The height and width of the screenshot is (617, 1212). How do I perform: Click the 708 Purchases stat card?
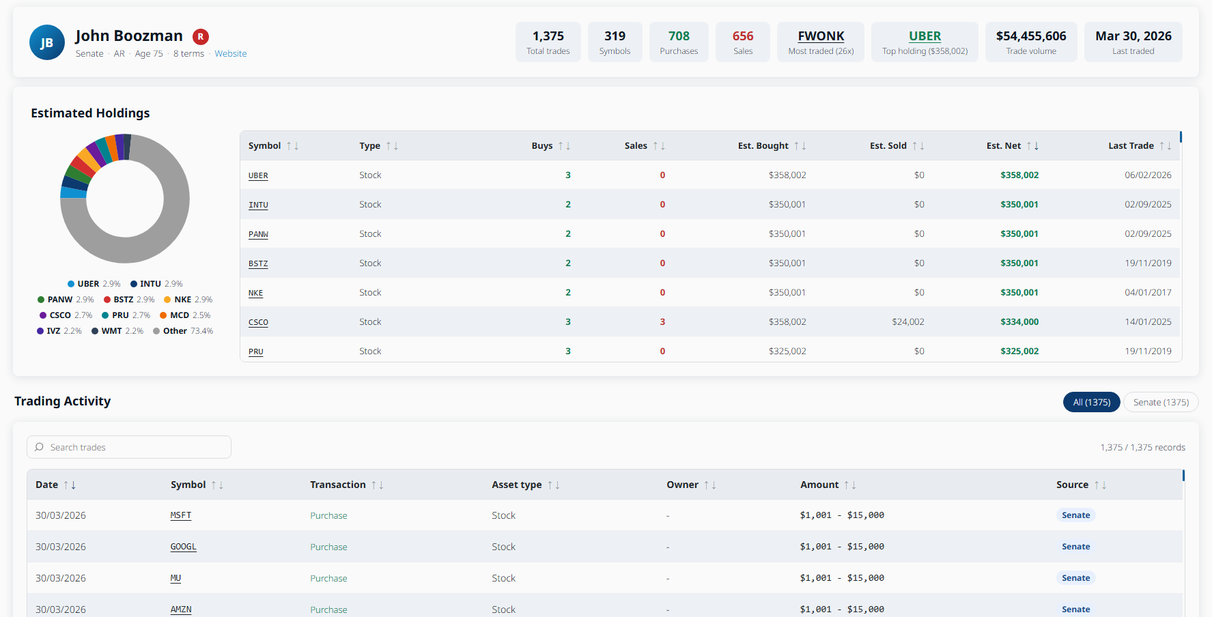679,42
